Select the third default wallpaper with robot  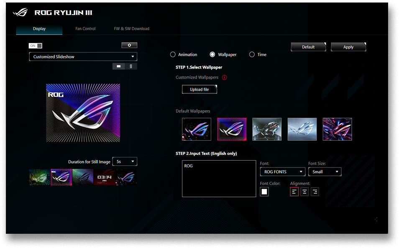pyautogui.click(x=267, y=129)
